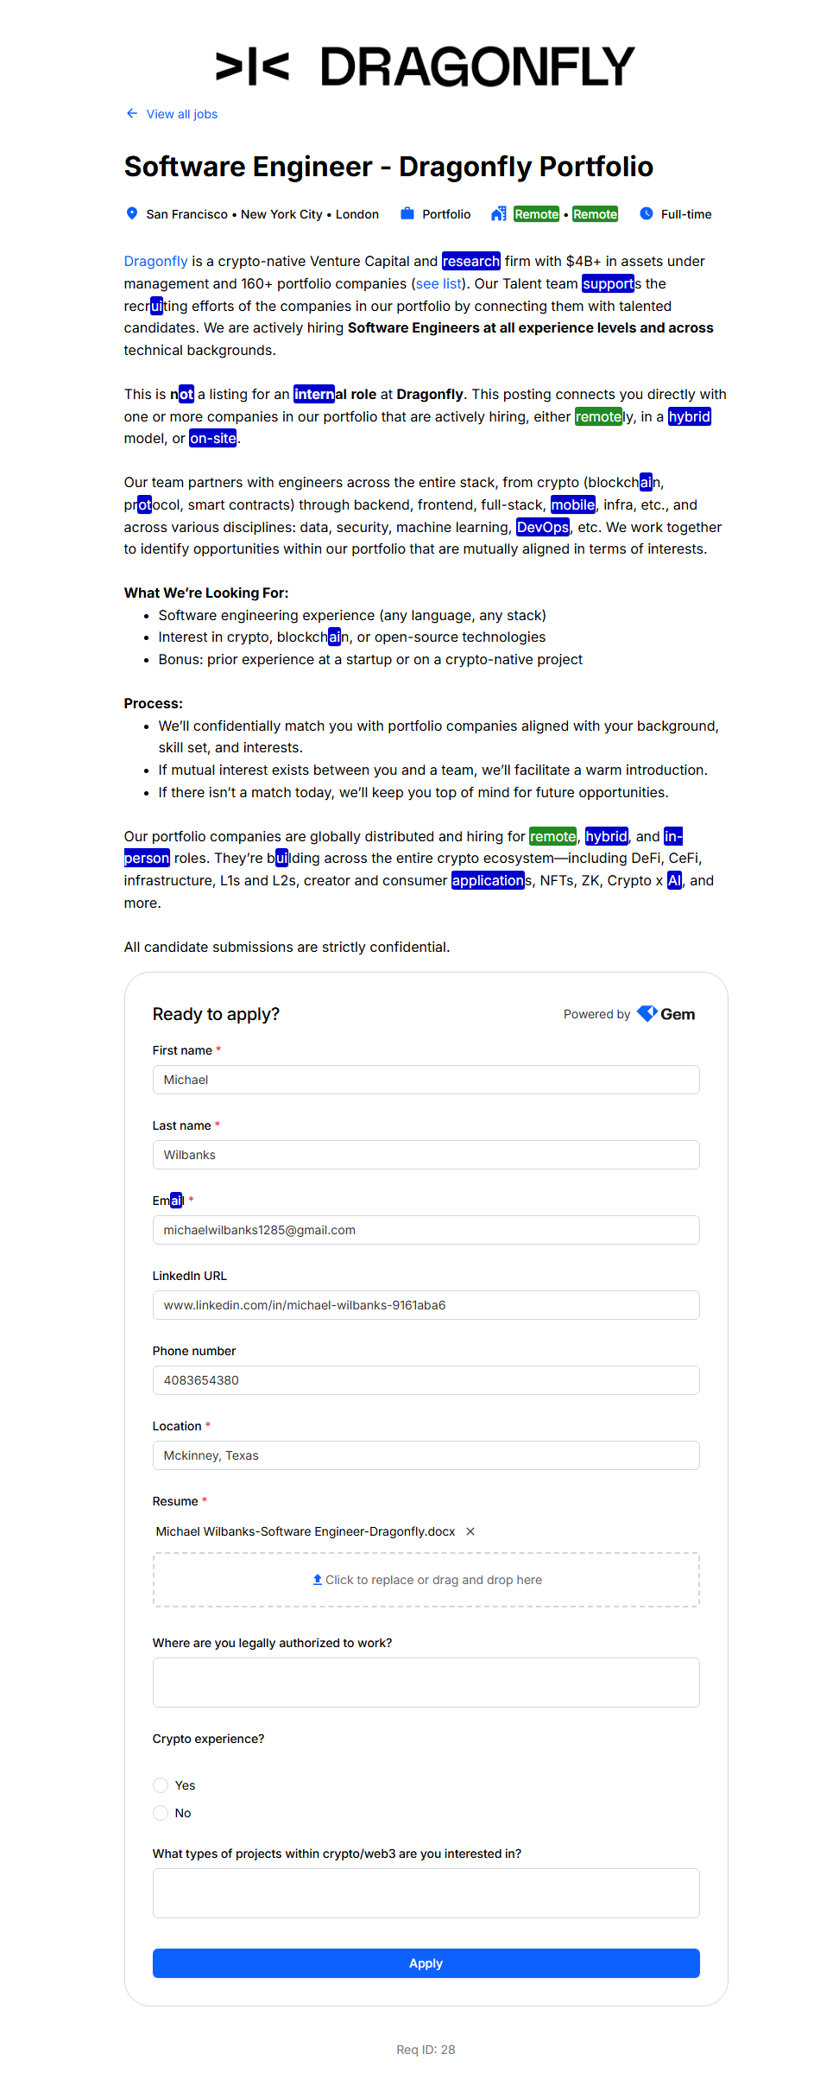The height and width of the screenshot is (2079, 839).
Task: Focus the crypto/web3 project interests field
Action: coord(426,1893)
